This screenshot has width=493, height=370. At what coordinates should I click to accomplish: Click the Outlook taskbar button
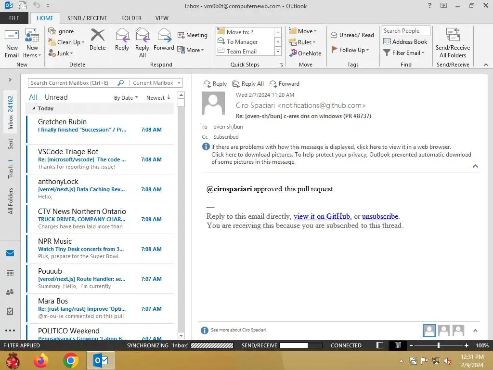101,360
